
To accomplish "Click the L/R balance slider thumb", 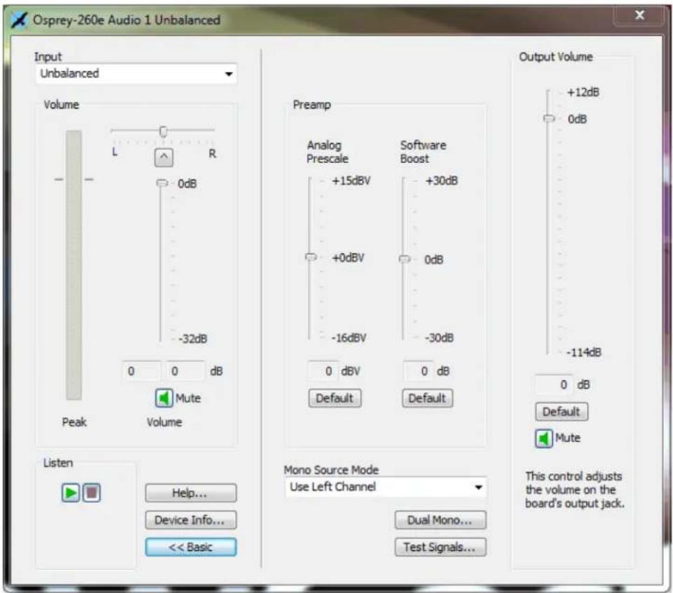I will pos(163,131).
